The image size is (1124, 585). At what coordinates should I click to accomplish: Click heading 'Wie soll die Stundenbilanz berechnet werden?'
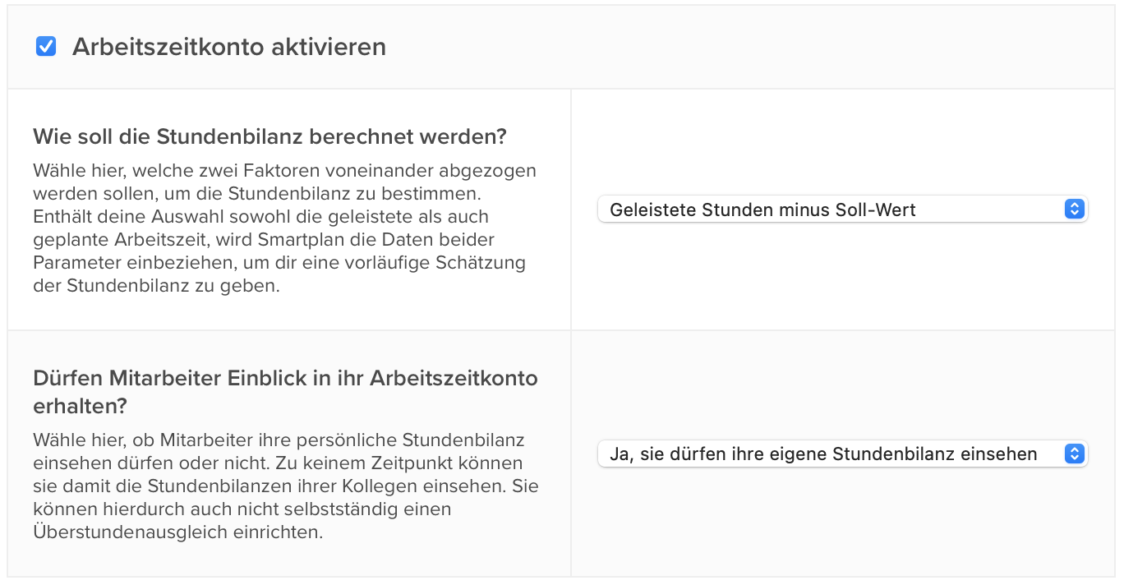point(269,136)
